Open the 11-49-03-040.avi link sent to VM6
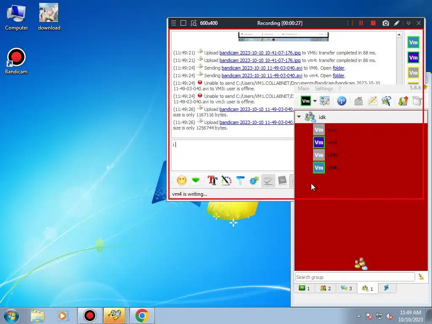The image size is (432, 324). click(262, 68)
